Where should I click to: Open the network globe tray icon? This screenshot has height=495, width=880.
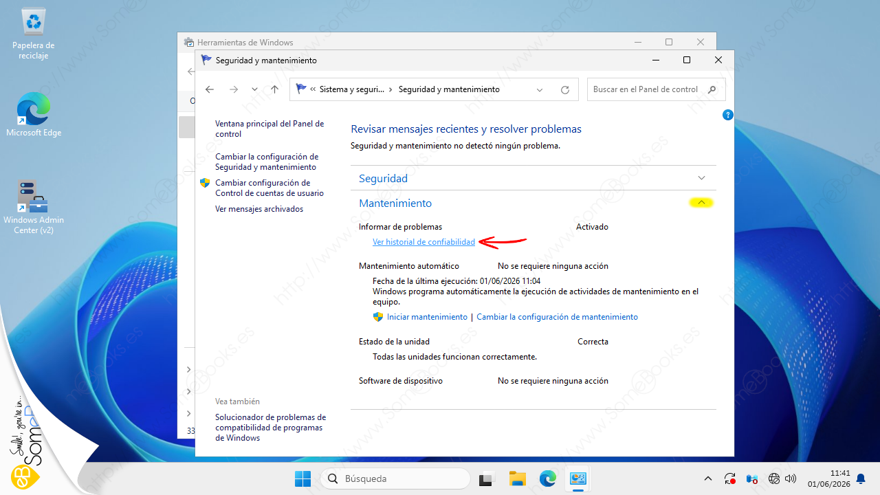pyautogui.click(x=774, y=478)
